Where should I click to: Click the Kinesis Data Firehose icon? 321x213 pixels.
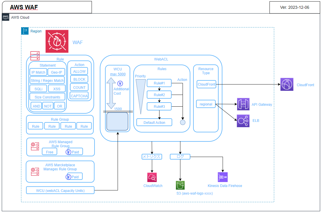click(x=222, y=177)
